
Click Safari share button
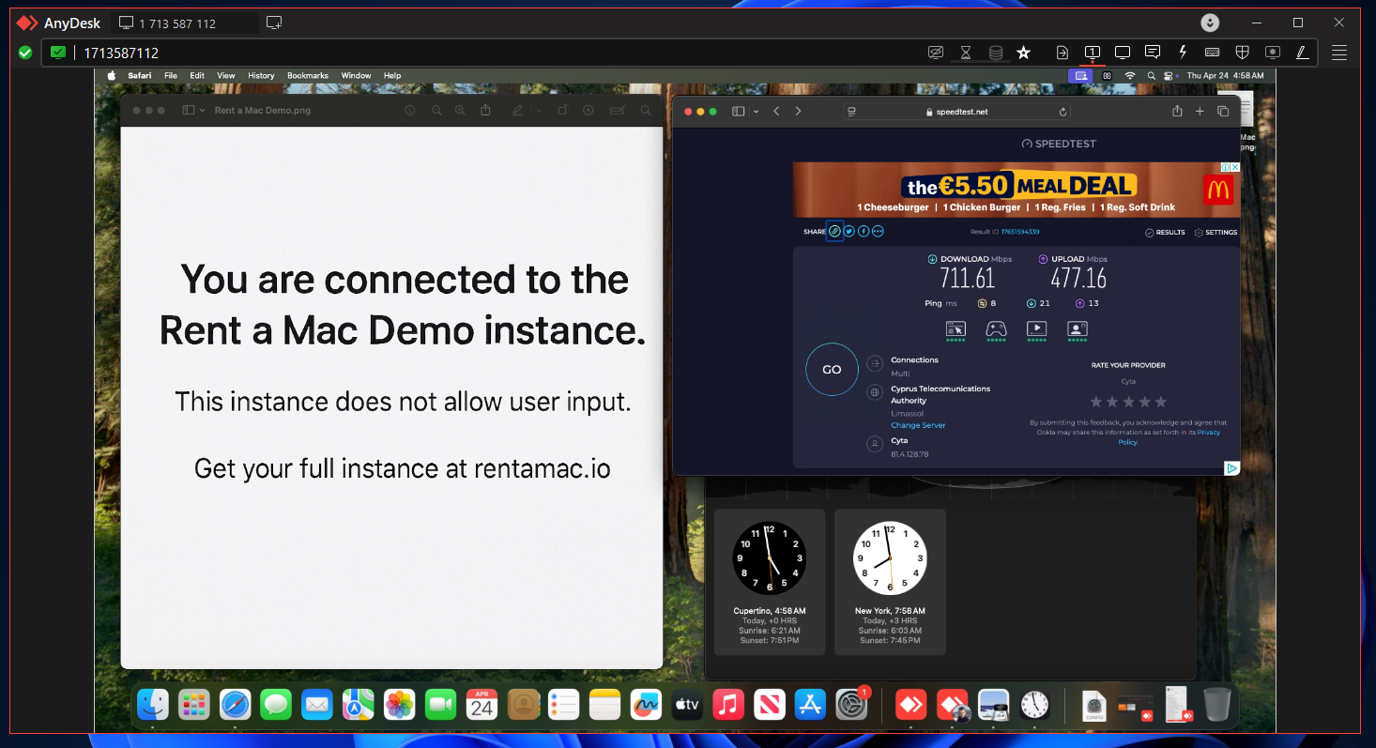pos(1177,111)
